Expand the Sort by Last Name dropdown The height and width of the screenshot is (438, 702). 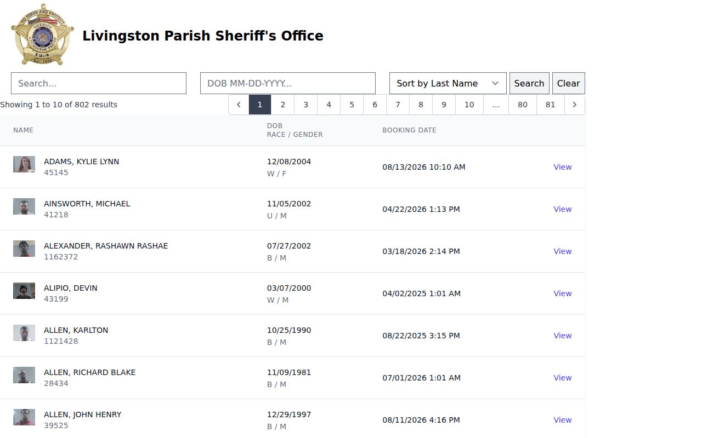pyautogui.click(x=448, y=83)
